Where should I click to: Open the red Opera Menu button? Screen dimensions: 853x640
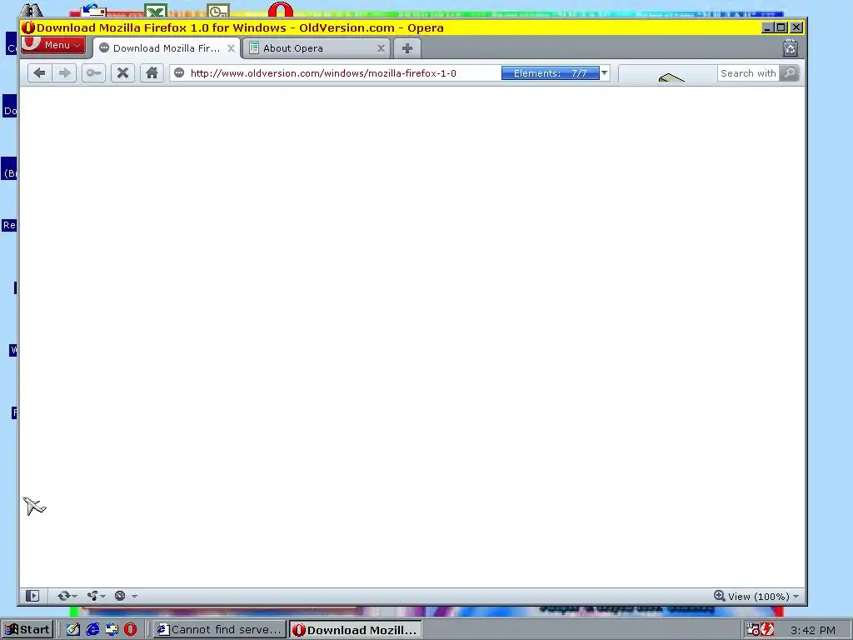click(52, 45)
